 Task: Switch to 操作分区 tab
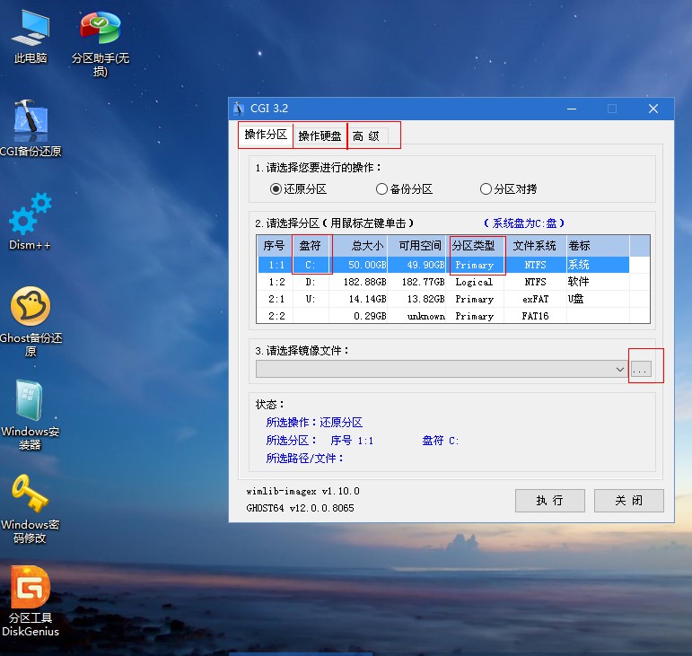pos(266,135)
